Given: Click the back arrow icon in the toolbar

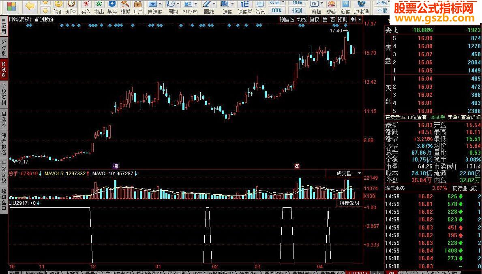Looking at the screenshot, I should [x=30, y=6].
